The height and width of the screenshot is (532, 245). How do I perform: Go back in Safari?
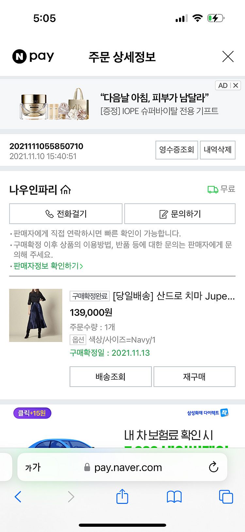click(x=18, y=497)
